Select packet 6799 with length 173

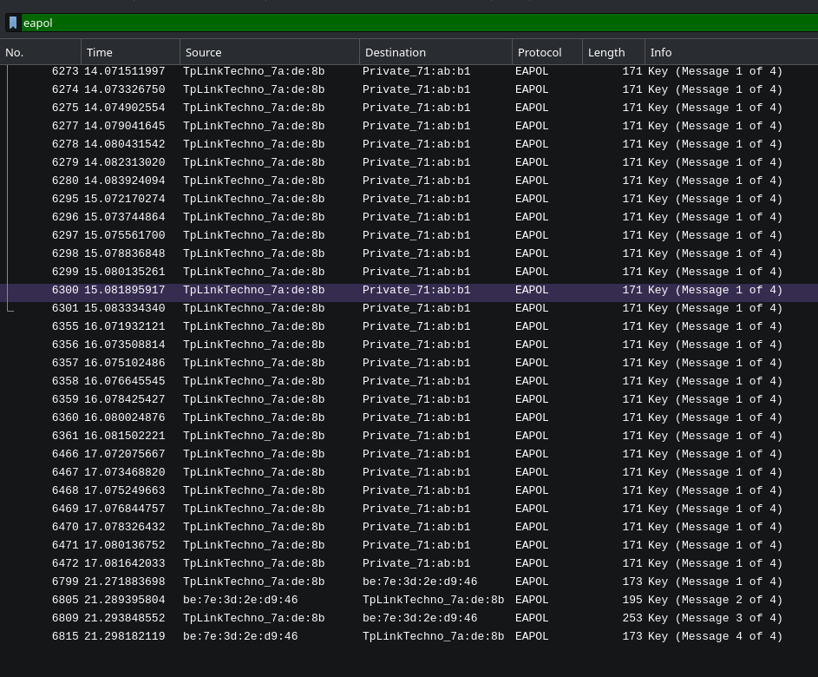point(347,582)
